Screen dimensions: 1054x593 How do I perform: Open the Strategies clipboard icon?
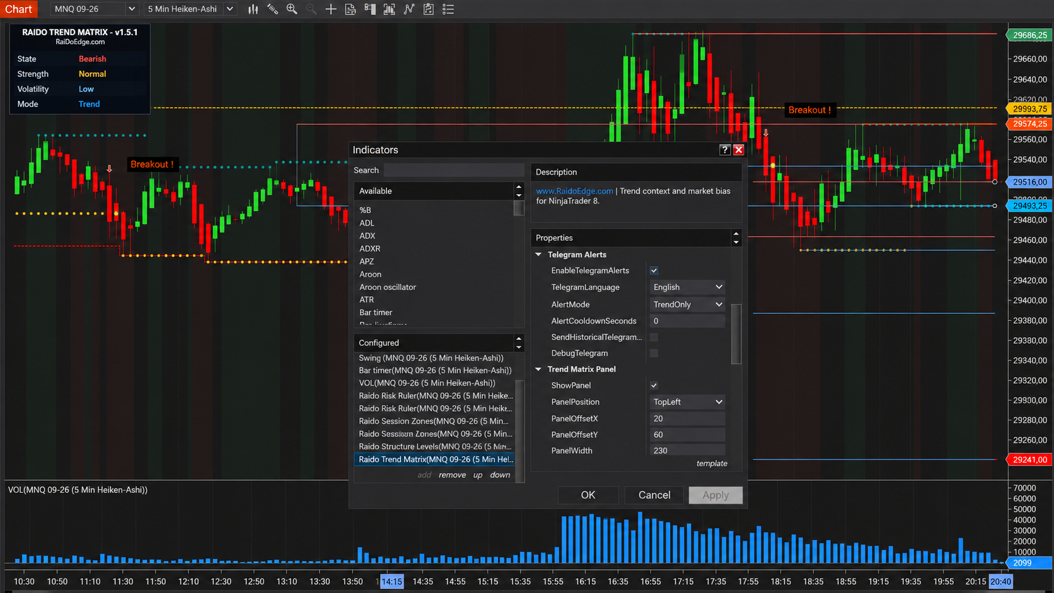[x=429, y=9]
